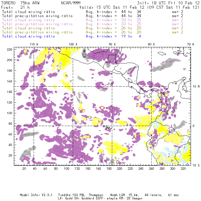Click "(09 CST Sat 11 Feb 12)" local time text

tap(173, 7)
